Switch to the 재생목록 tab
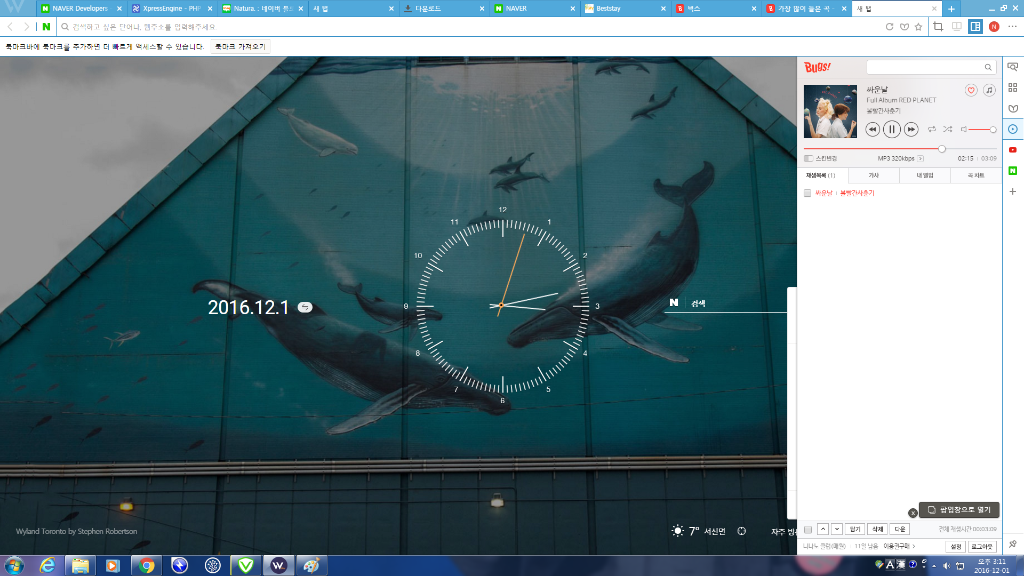The image size is (1024, 576). [x=821, y=175]
